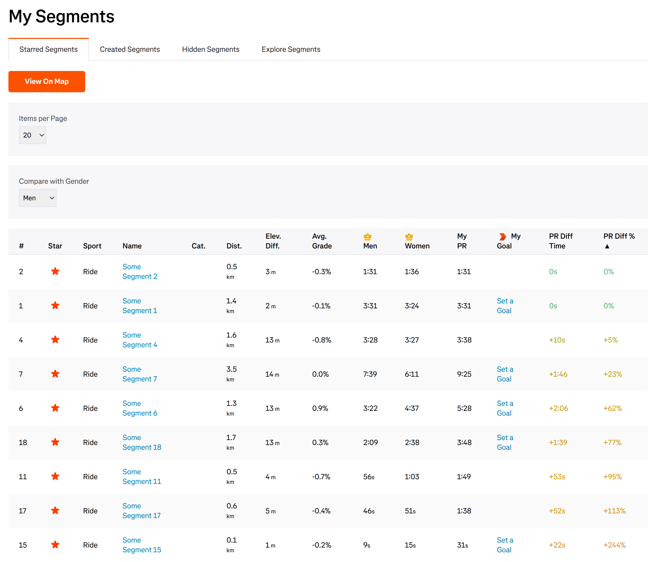
Task: Click the 31s My PR value
Action: 462,545
